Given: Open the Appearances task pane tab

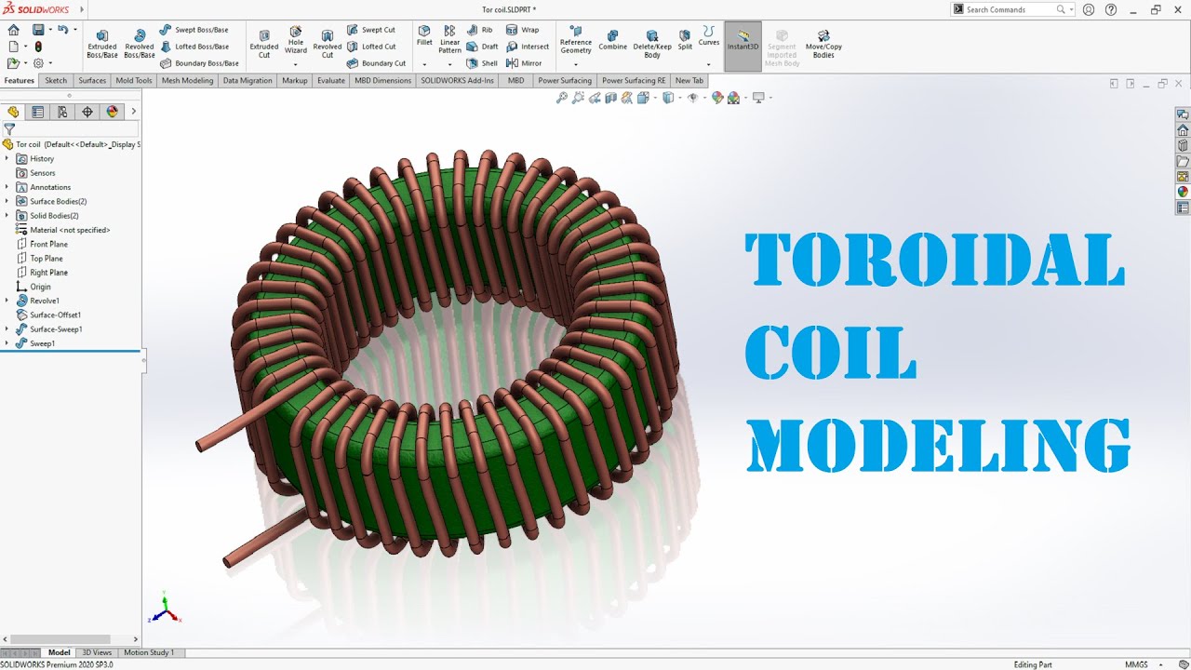Looking at the screenshot, I should [1183, 192].
